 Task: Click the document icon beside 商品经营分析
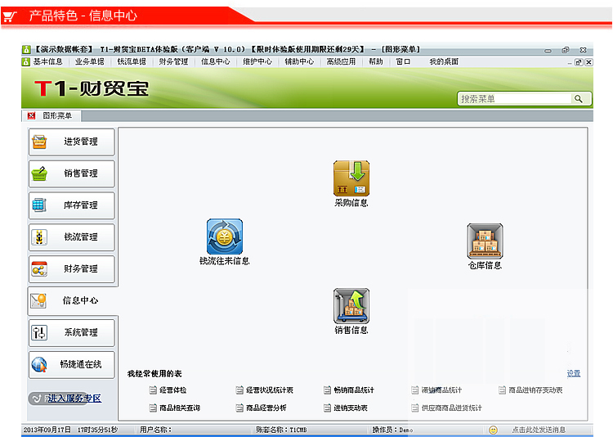(239, 408)
